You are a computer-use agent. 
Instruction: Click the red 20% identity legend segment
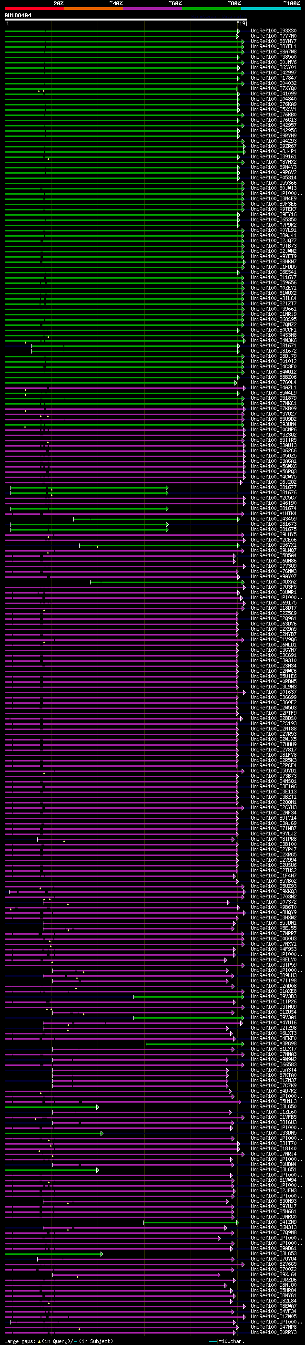point(34,9)
